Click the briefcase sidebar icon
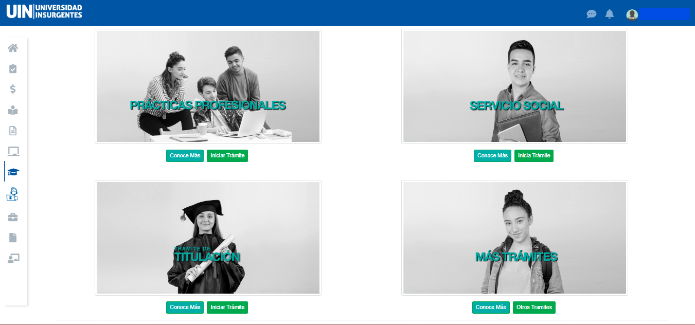The image size is (695, 325). [x=13, y=217]
